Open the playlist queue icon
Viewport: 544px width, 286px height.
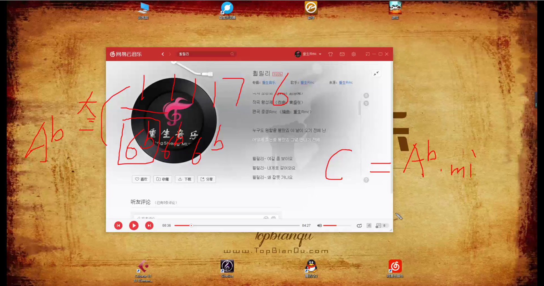[x=378, y=225]
